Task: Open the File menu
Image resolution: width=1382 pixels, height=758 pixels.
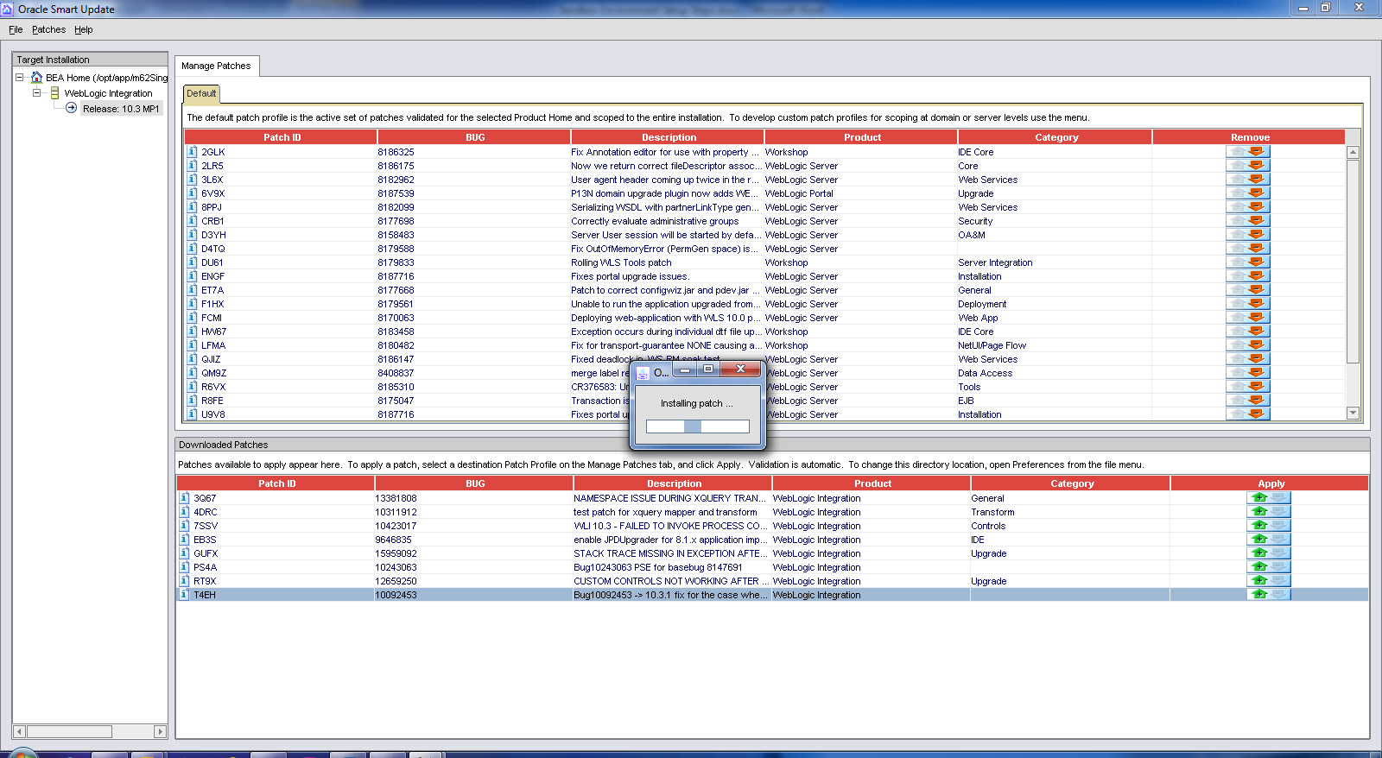Action: [16, 29]
